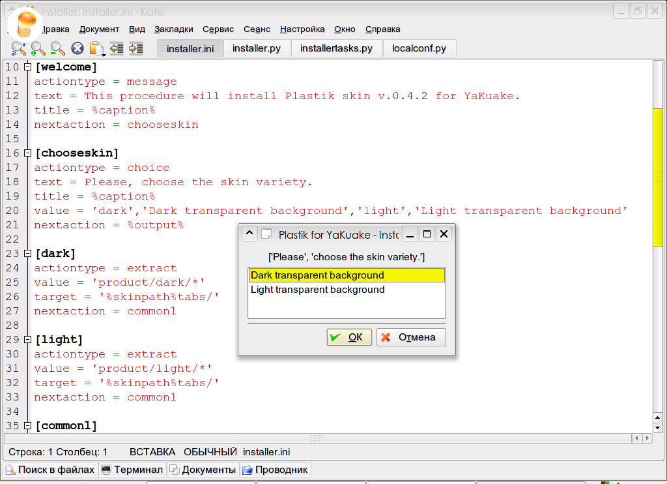This screenshot has height=484, width=667.
Task: Open the Поиск в файлах bottom panel
Action: click(51, 470)
